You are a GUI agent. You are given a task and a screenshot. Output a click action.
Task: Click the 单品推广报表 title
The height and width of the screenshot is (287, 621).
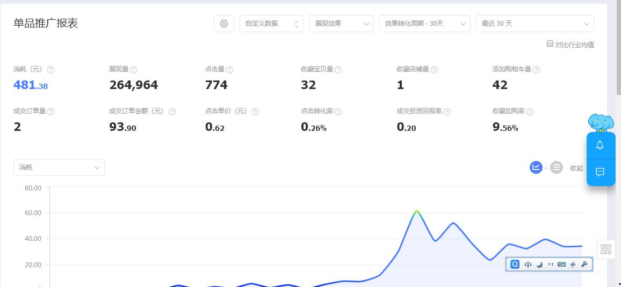46,23
